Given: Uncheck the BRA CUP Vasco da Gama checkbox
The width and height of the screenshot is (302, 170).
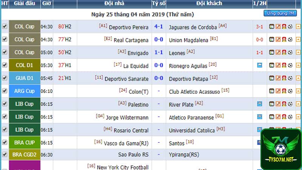Looking at the screenshot, I should (5, 142).
